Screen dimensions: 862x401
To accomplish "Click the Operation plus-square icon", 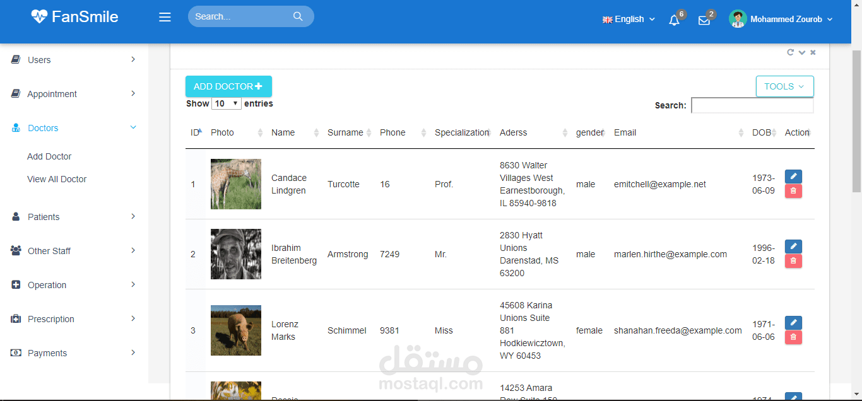I will point(16,284).
